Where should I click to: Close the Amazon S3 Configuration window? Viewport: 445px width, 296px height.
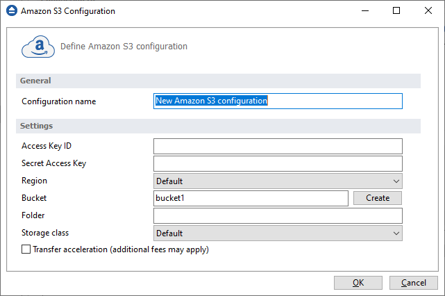tap(428, 11)
